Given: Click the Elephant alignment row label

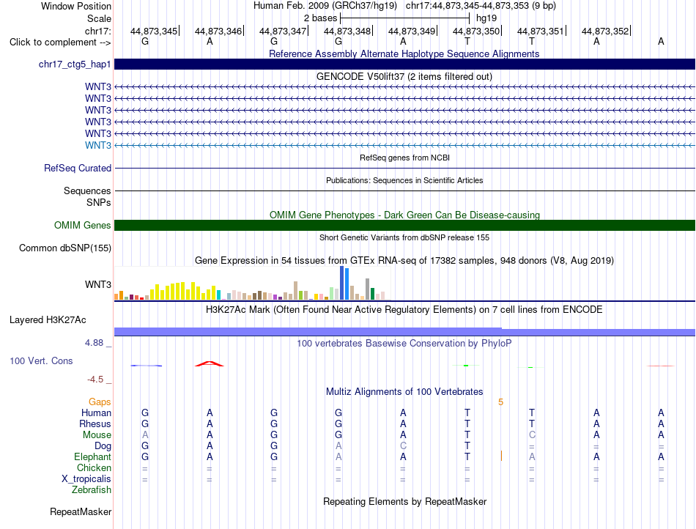Looking at the screenshot, I should 93,456.
